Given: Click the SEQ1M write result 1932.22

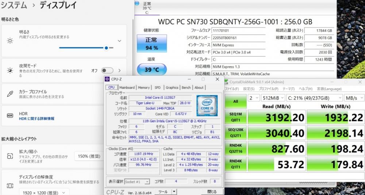Looking at the screenshot, I should (x=336, y=117).
